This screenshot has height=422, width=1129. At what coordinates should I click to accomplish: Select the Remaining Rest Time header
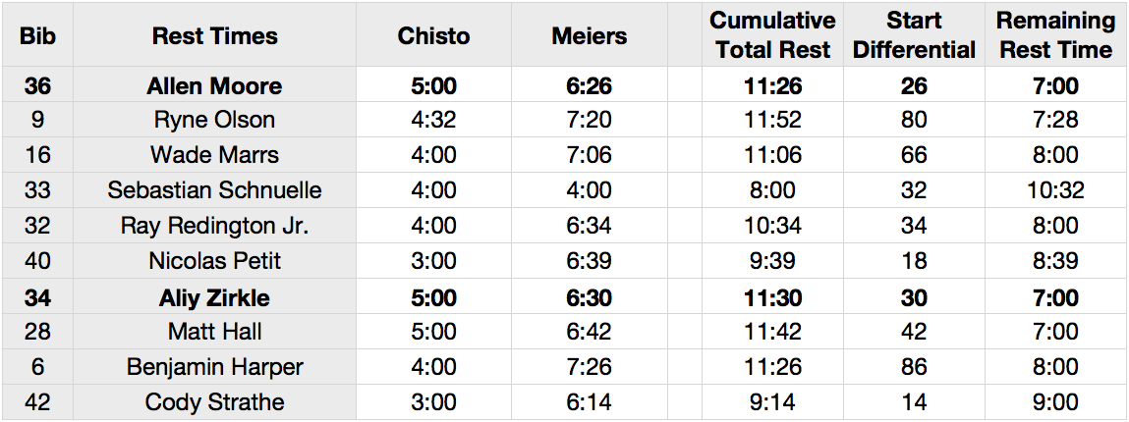pyautogui.click(x=1055, y=36)
